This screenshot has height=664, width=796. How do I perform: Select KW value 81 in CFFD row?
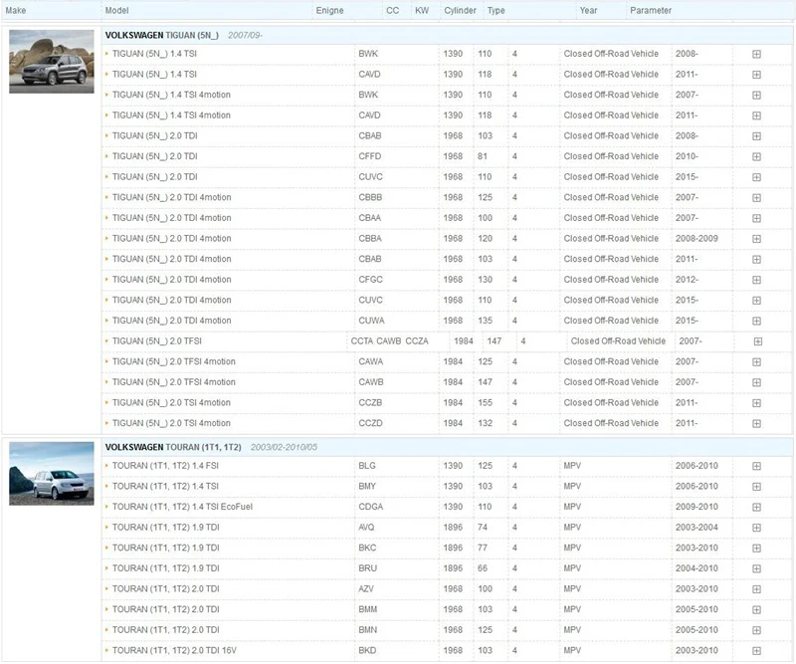[483, 156]
